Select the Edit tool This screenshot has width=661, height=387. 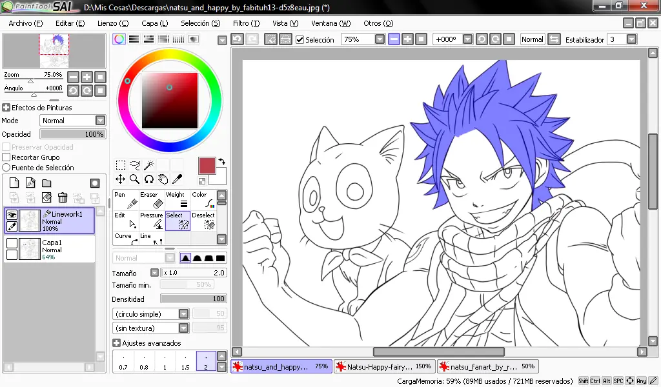tap(126, 221)
